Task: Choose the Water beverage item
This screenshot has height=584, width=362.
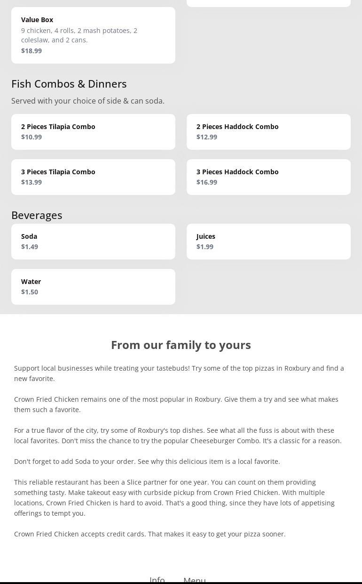Action: (x=93, y=286)
